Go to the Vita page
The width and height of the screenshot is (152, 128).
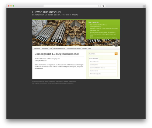click(50, 48)
